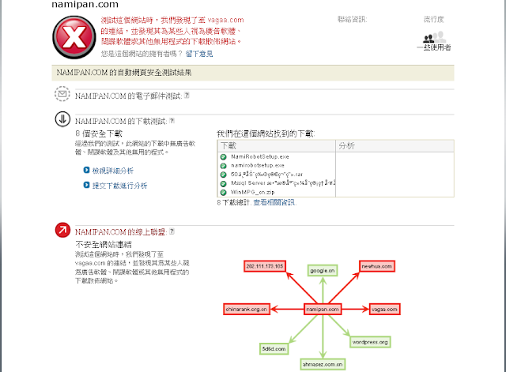Select the ahmasez.com.cn green node
The height and width of the screenshot is (372, 506).
[323, 364]
